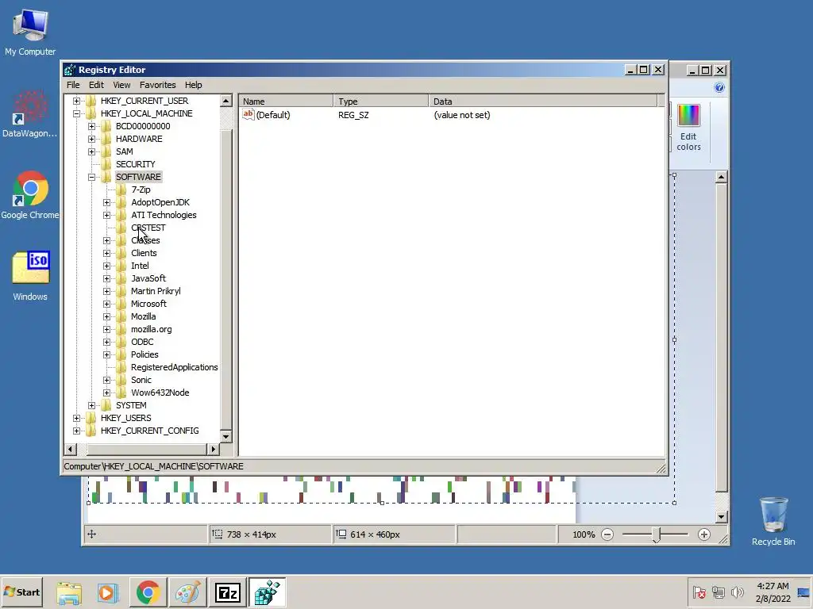Select the SECURITY registry key
This screenshot has height=609, width=813.
click(x=135, y=164)
